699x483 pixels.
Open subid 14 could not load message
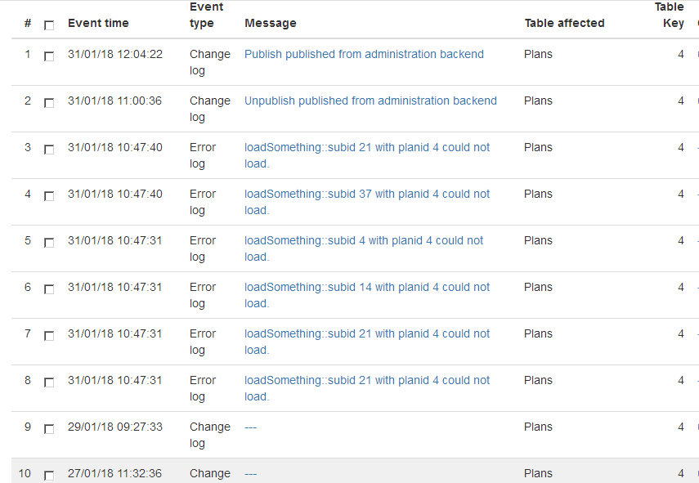click(367, 295)
